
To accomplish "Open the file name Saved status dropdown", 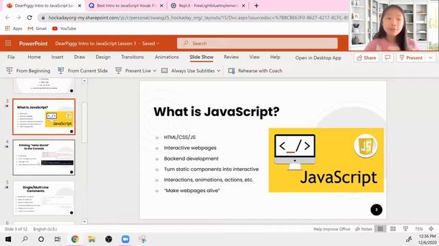I will coord(151,44).
